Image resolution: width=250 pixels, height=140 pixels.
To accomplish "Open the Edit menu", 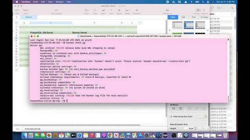I will [x=43, y=2].
